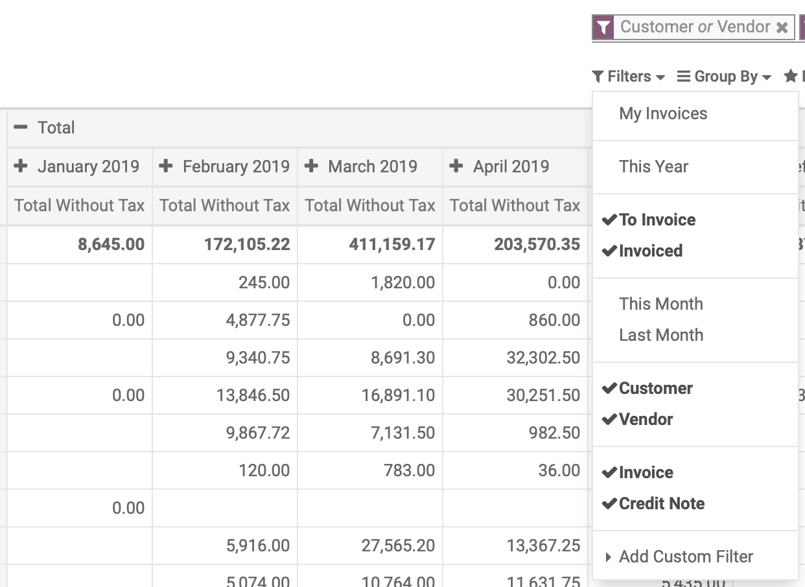Select the cell with value 32,302.50
This screenshot has width=805, height=587.
(x=515, y=358)
